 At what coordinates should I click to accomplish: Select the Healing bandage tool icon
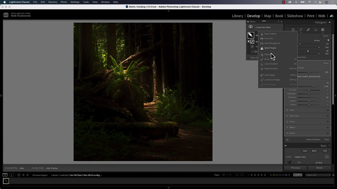pyautogui.click(x=308, y=30)
